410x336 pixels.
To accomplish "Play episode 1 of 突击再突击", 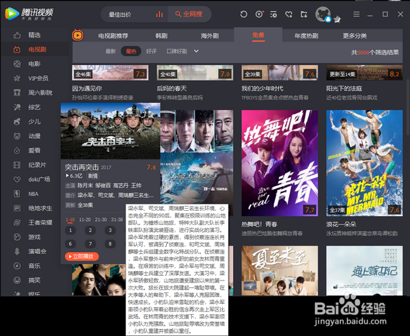I will 70,231.
